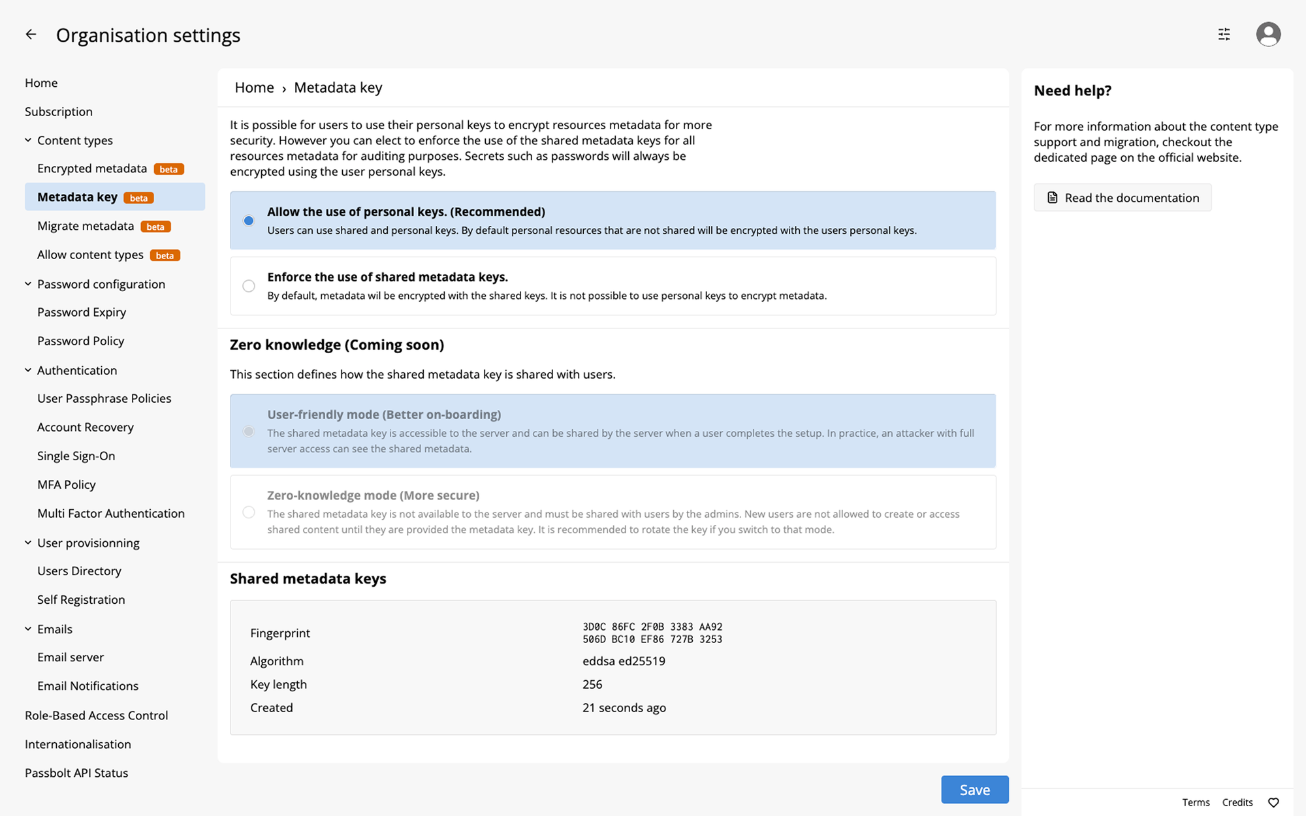Image resolution: width=1306 pixels, height=816 pixels.
Task: Select Allow the use of personal keys
Action: [249, 221]
